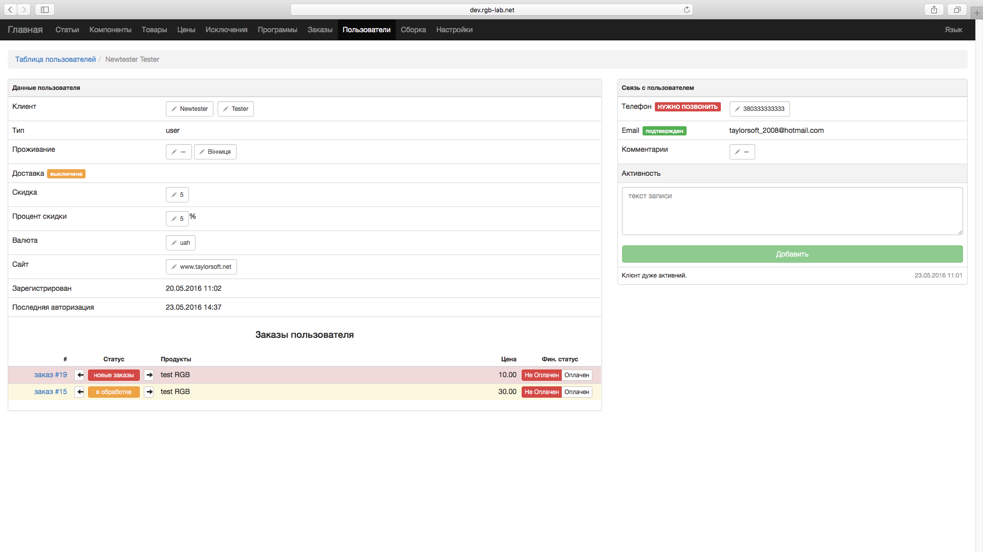
Task: Advance order #15 status with right arrow
Action: (149, 392)
